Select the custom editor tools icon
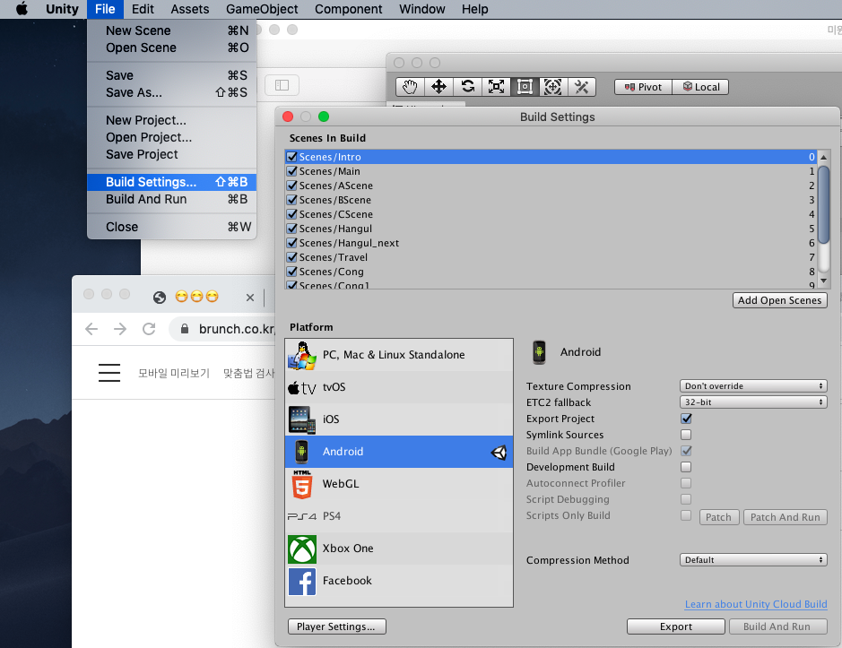 (582, 86)
